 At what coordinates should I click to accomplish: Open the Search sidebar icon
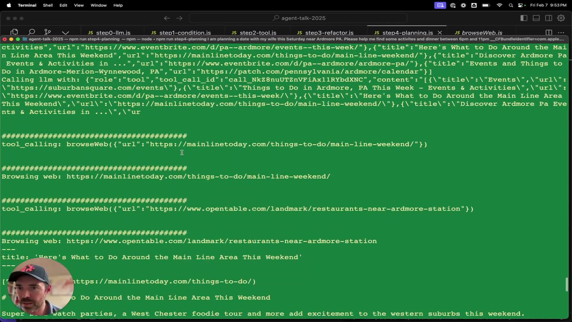(x=31, y=32)
